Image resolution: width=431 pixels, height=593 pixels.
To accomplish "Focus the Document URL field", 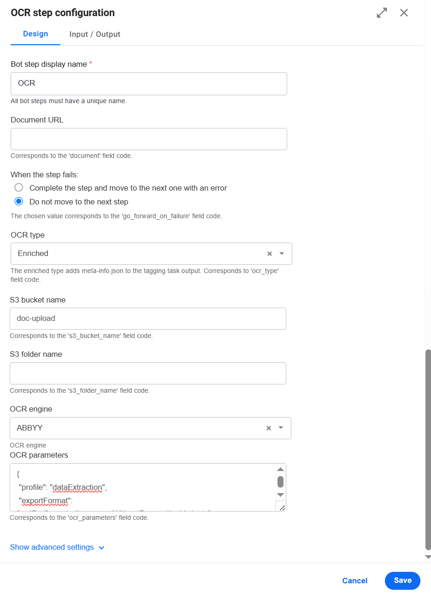I will point(149,139).
